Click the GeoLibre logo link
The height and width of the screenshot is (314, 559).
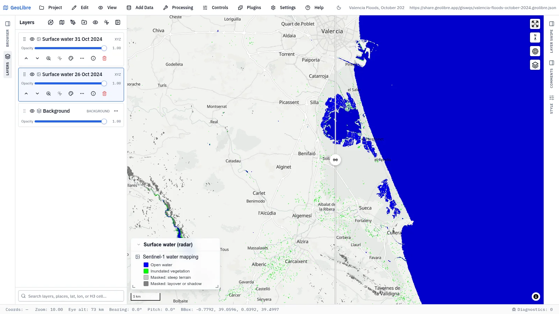pos(17,8)
